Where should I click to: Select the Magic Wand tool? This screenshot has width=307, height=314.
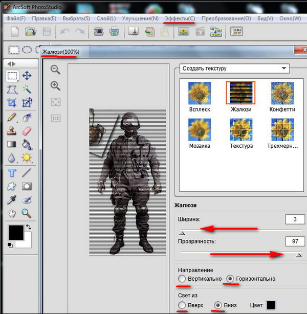[x=27, y=89]
